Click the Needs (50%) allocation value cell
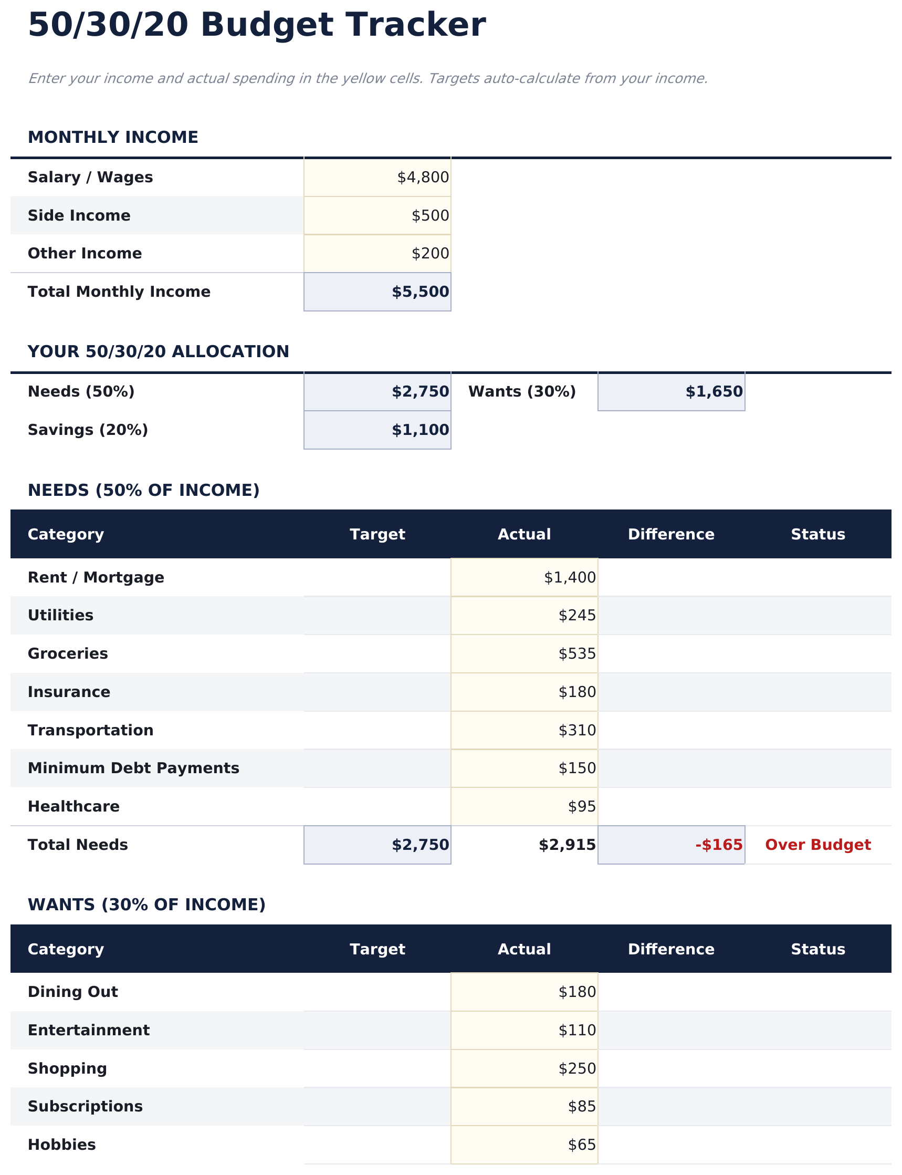 377,391
